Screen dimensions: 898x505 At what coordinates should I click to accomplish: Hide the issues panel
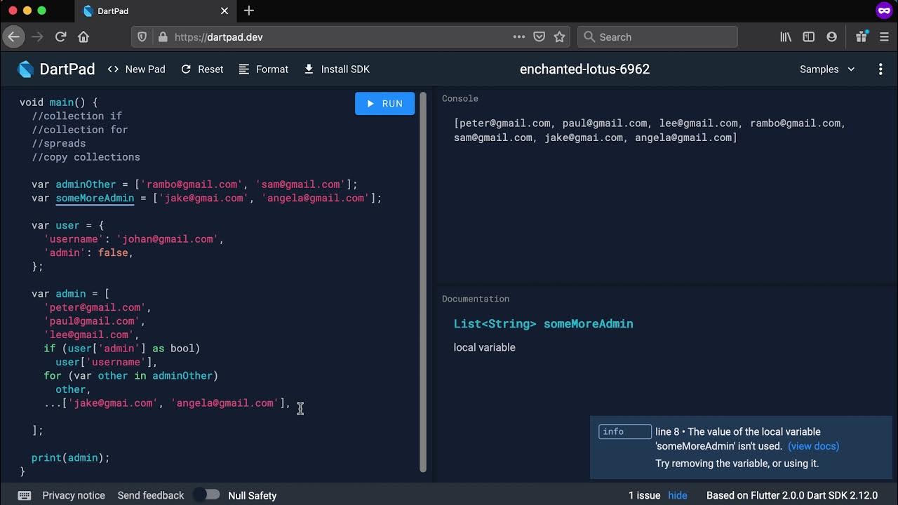[x=678, y=495]
